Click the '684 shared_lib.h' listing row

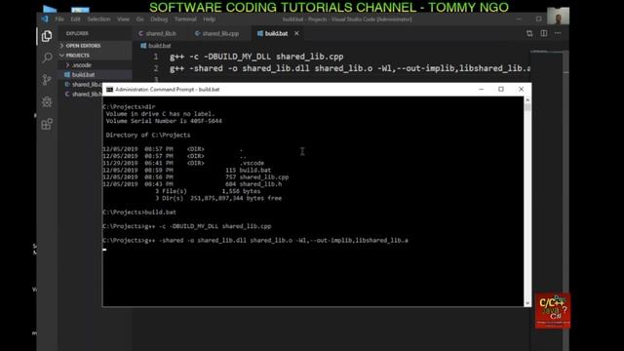click(x=192, y=184)
